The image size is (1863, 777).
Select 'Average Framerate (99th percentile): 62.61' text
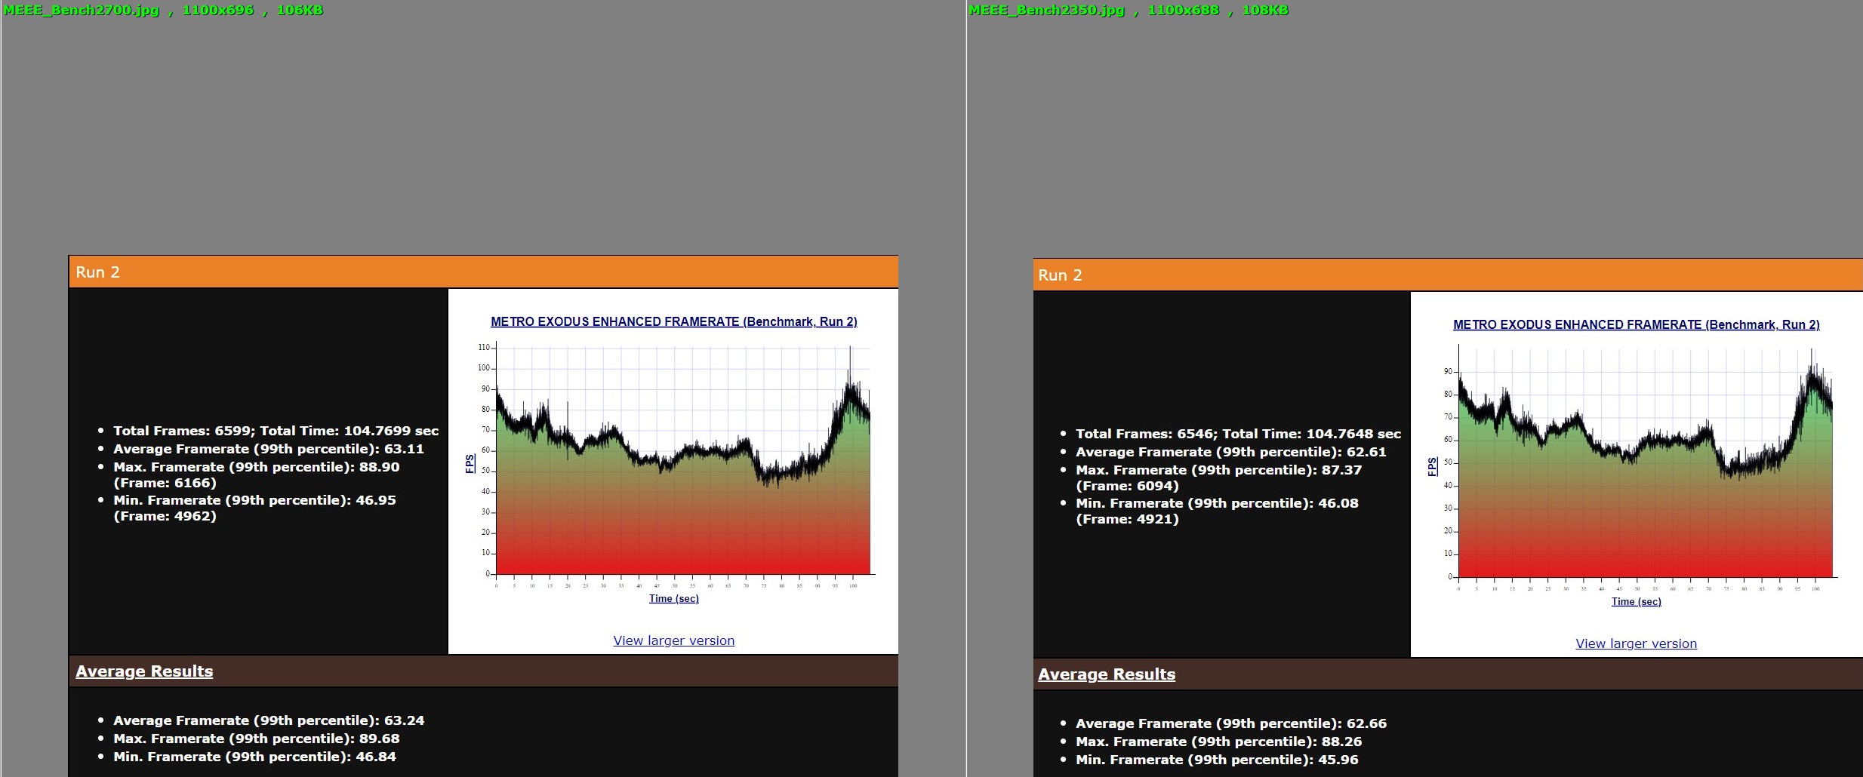1231,452
